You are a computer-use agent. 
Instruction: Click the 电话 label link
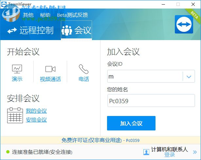(84, 79)
